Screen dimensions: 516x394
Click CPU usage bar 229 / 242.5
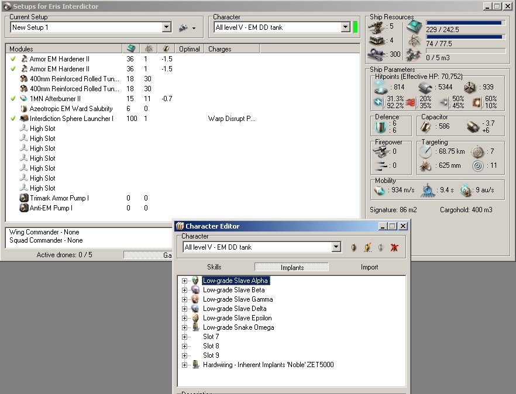[466, 23]
